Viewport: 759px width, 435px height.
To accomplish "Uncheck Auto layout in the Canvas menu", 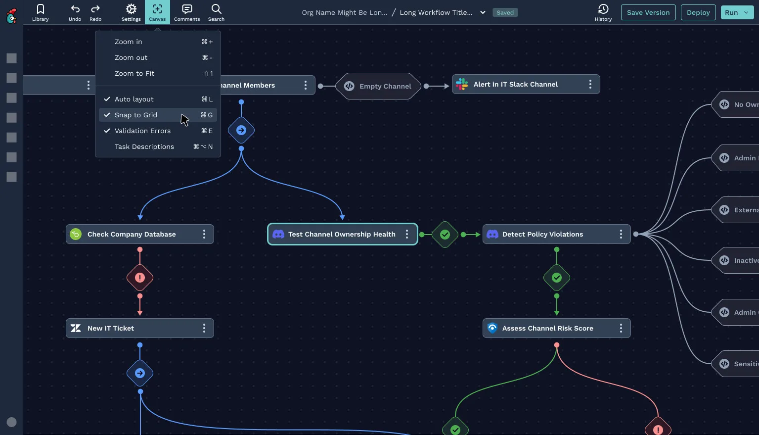I will coord(134,99).
